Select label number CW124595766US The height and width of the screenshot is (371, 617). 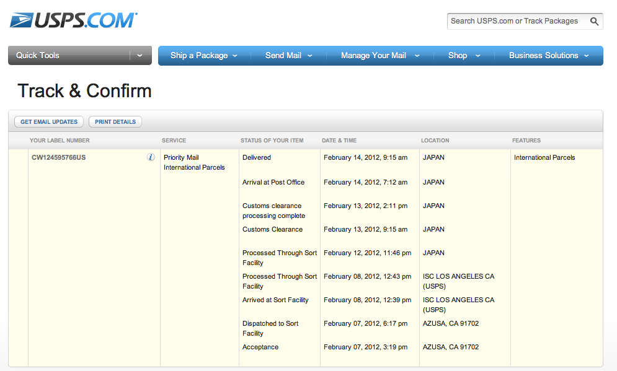[59, 157]
